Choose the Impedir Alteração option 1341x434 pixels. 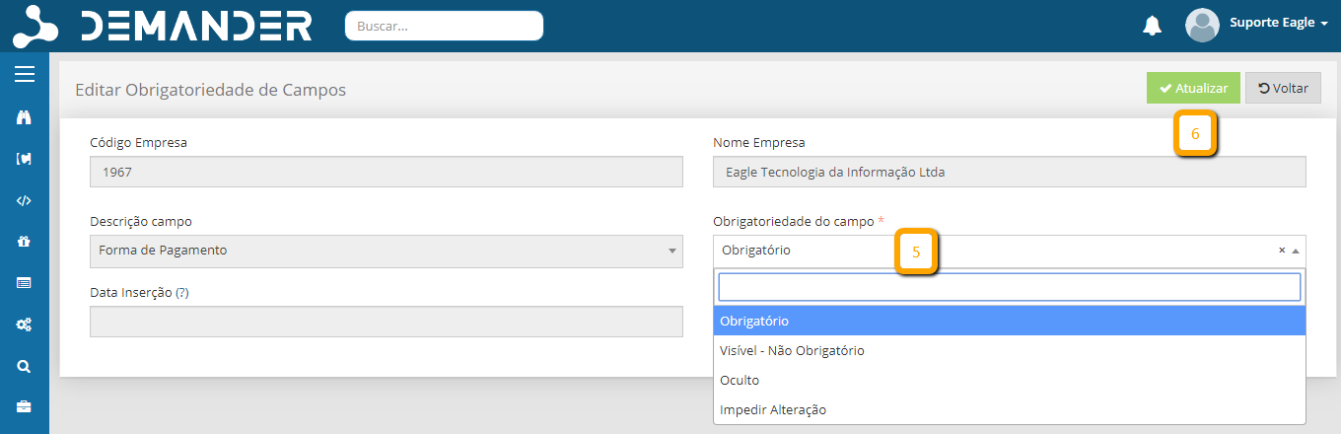pyautogui.click(x=1010, y=409)
